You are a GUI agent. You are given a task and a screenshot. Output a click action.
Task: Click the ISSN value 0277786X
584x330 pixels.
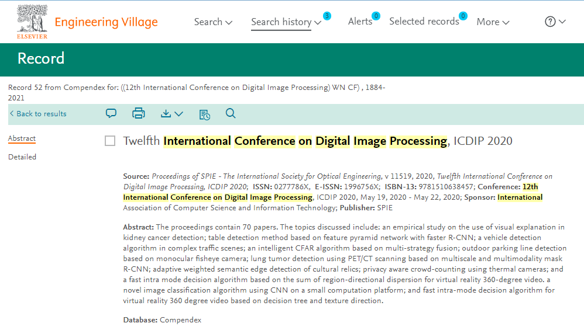[291, 186]
